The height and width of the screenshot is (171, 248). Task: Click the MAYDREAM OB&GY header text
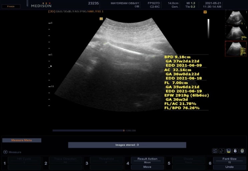coord(125,3)
